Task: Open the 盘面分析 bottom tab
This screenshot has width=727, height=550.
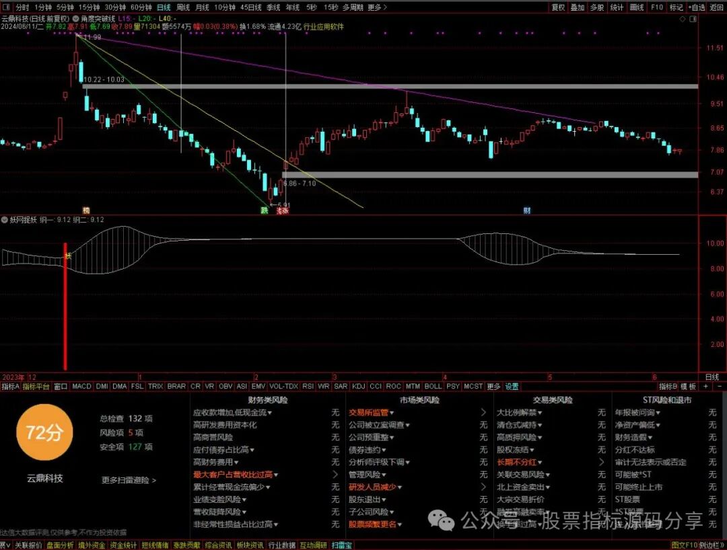Action: [60, 545]
